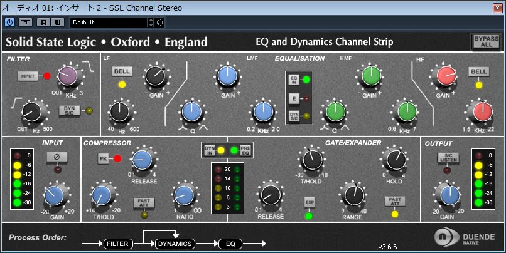Image resolution: width=506 pixels, height=253 pixels.
Task: Toggle the filter DYN S/C button
Action: 69,110
